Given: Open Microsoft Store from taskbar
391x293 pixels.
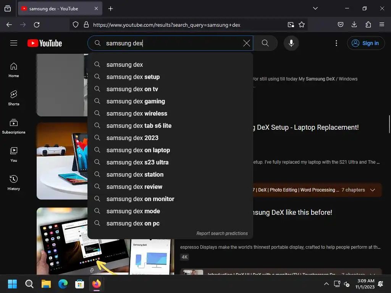Looking at the screenshot, I should (79, 284).
